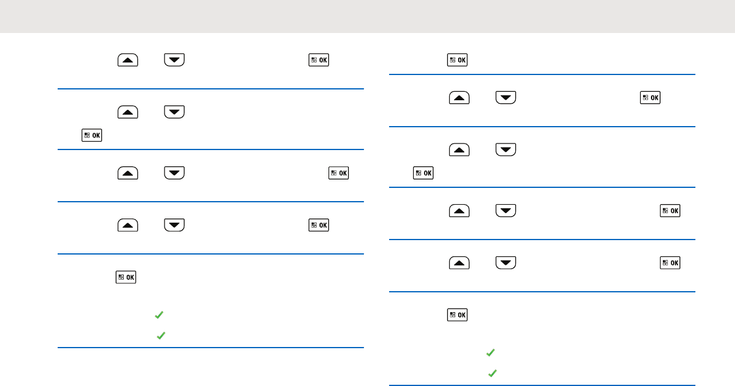Click the OK key icon on the right column's third step, lower line
The width and height of the screenshot is (735, 386).
click(x=424, y=173)
